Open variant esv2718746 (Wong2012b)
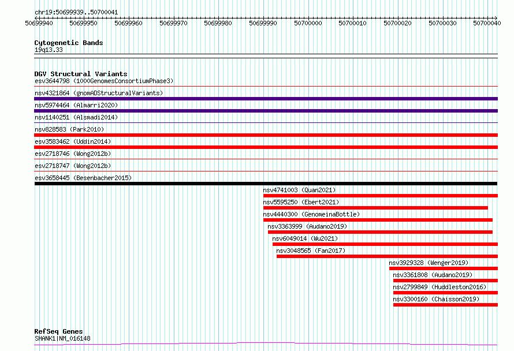This screenshot has height=351, width=514. point(73,154)
